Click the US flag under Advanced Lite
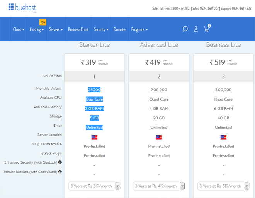Screen dimensions: 255x198 pos(159,137)
